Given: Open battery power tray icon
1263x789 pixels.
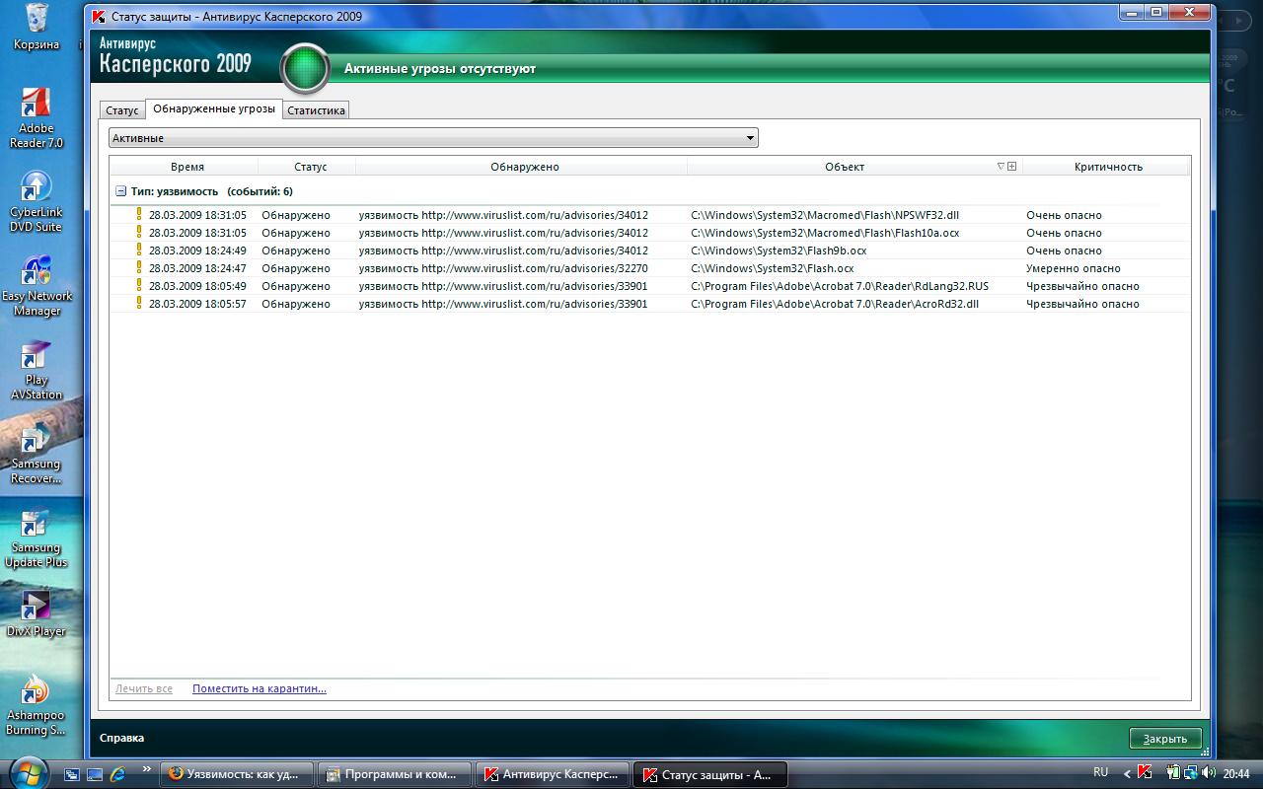Looking at the screenshot, I should (x=1173, y=772).
